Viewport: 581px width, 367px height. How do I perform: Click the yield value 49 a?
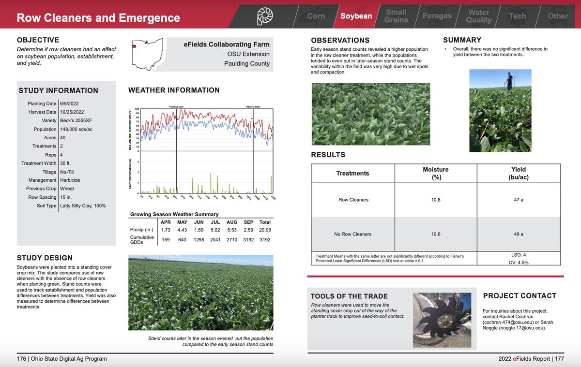tap(519, 234)
